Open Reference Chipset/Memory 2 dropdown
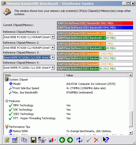136x145 pixels. pos(53,47)
